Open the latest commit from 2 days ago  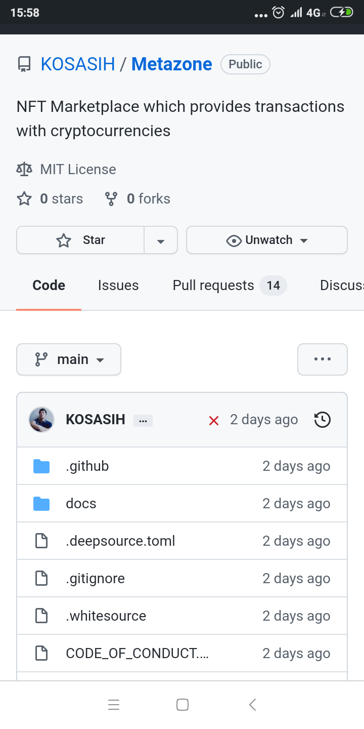pyautogui.click(x=264, y=420)
